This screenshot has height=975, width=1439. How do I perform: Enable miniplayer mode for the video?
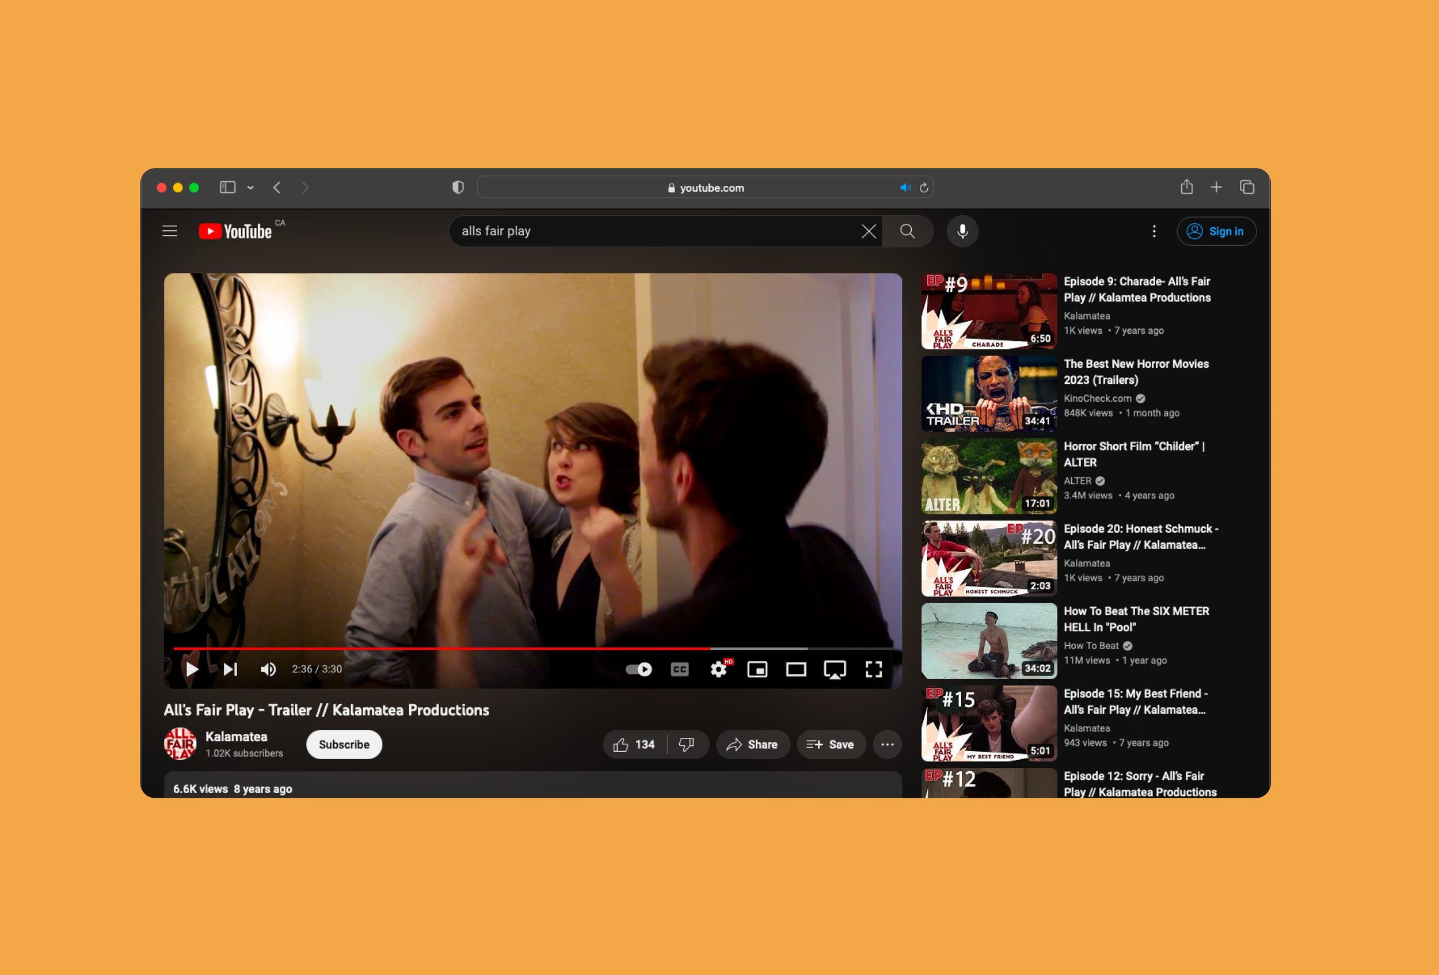click(x=757, y=669)
